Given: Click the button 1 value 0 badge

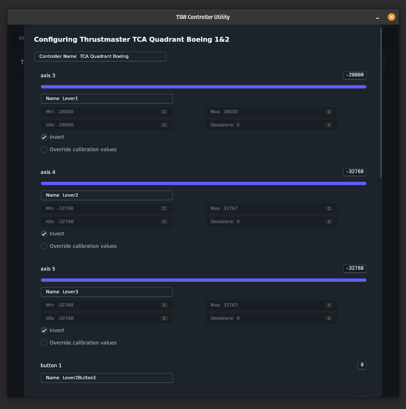Looking at the screenshot, I should coord(362,365).
